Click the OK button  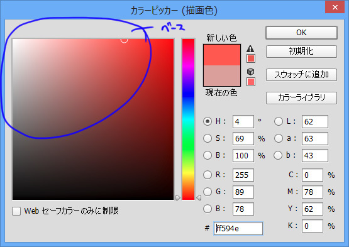(x=301, y=33)
